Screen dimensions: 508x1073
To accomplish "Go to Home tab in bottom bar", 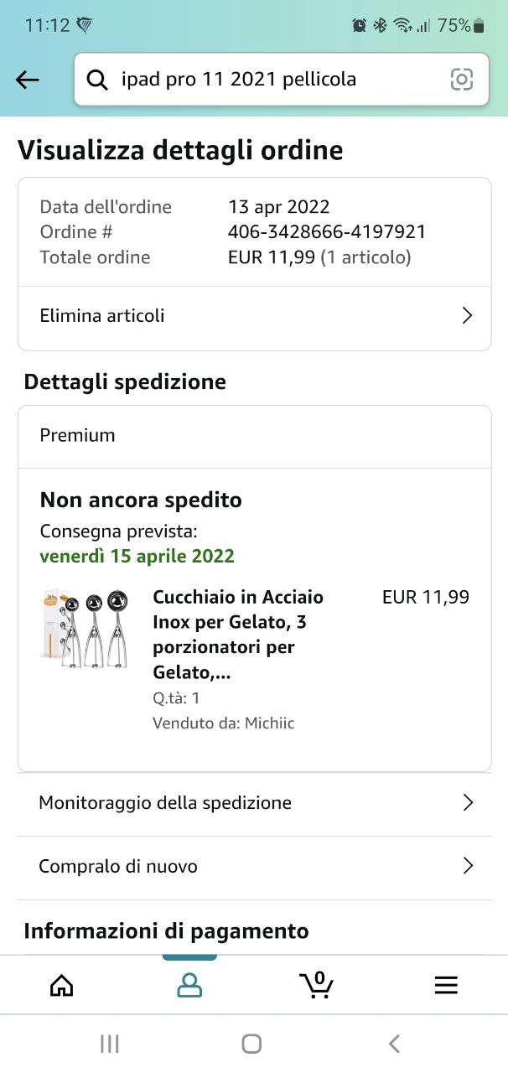I will (62, 985).
